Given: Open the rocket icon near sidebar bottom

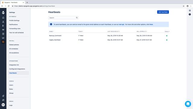Looking at the screenshot, I should tap(3, 96).
